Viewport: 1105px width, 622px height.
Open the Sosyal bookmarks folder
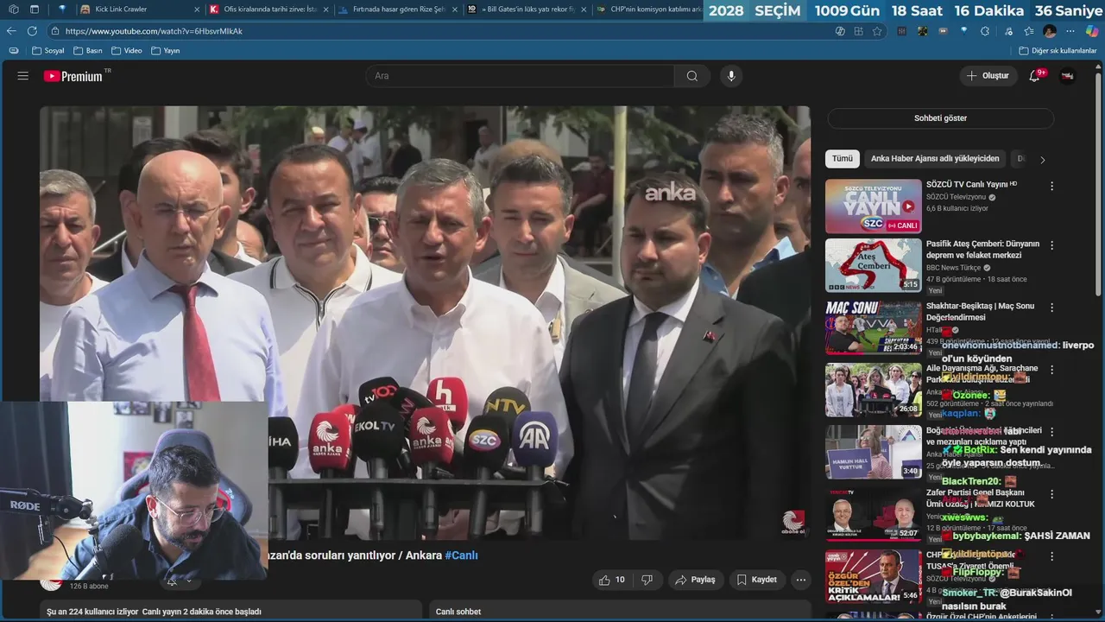click(47, 51)
